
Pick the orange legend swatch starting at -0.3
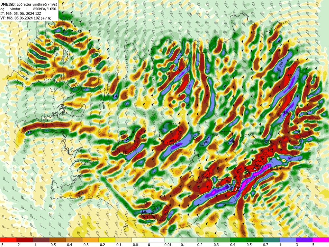click(x=90, y=240)
